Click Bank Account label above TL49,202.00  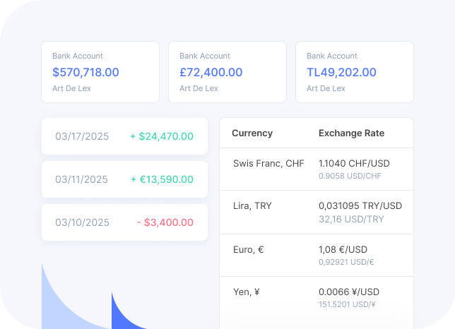click(x=332, y=56)
